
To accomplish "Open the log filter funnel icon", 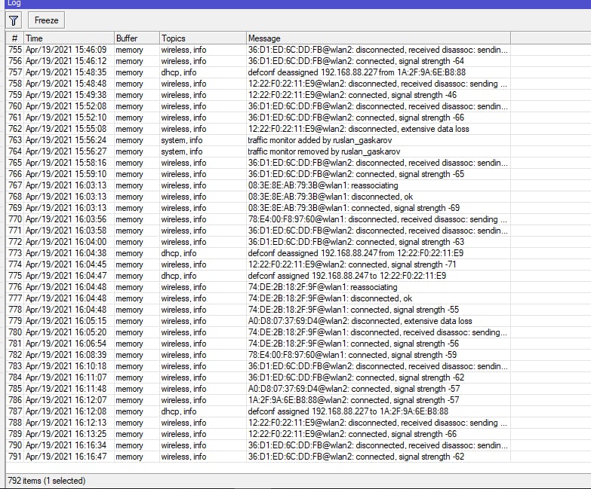I will coord(14,20).
